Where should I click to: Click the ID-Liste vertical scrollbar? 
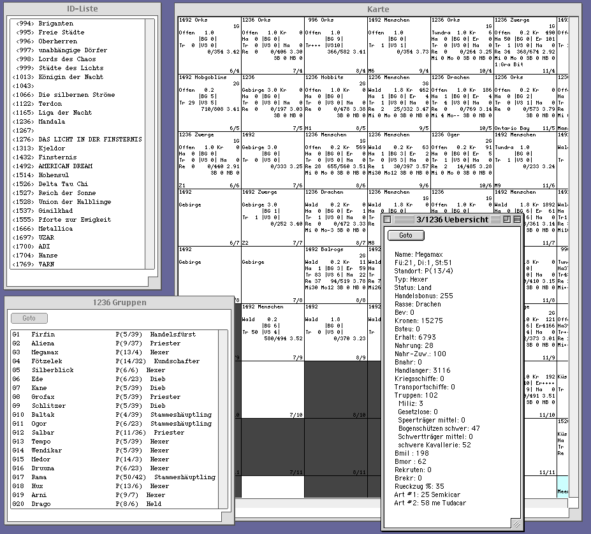pos(150,144)
